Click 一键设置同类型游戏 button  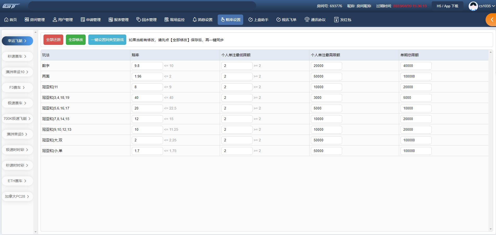click(x=107, y=40)
